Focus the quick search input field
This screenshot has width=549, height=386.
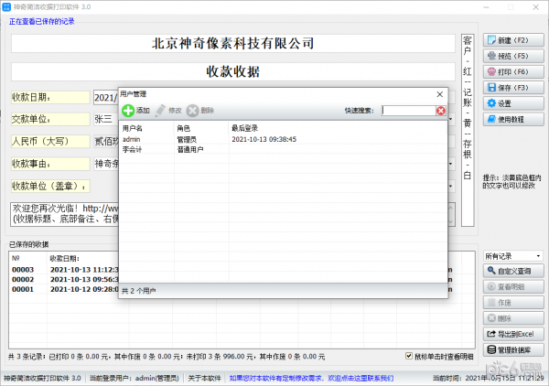point(409,111)
